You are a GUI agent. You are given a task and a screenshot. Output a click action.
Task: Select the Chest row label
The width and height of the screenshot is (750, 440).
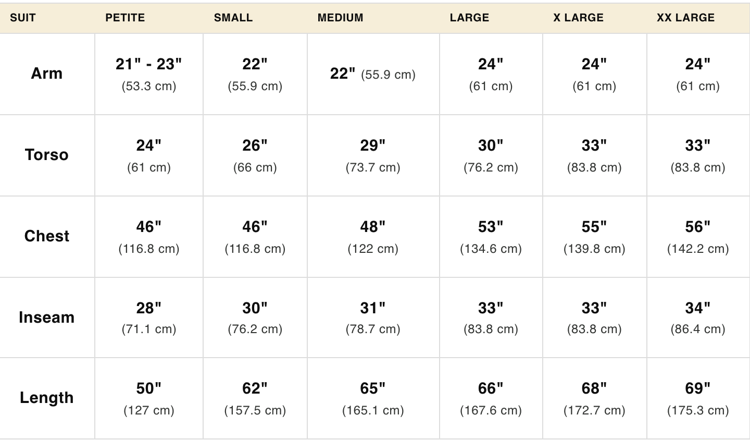pos(47,236)
